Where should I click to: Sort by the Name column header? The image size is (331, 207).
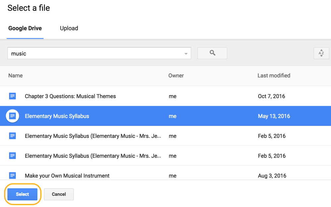pyautogui.click(x=16, y=76)
